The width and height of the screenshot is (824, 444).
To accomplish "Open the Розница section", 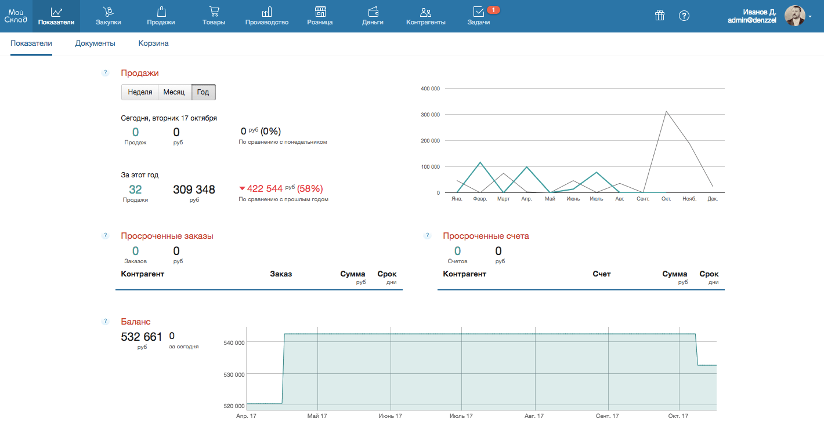I will (320, 16).
